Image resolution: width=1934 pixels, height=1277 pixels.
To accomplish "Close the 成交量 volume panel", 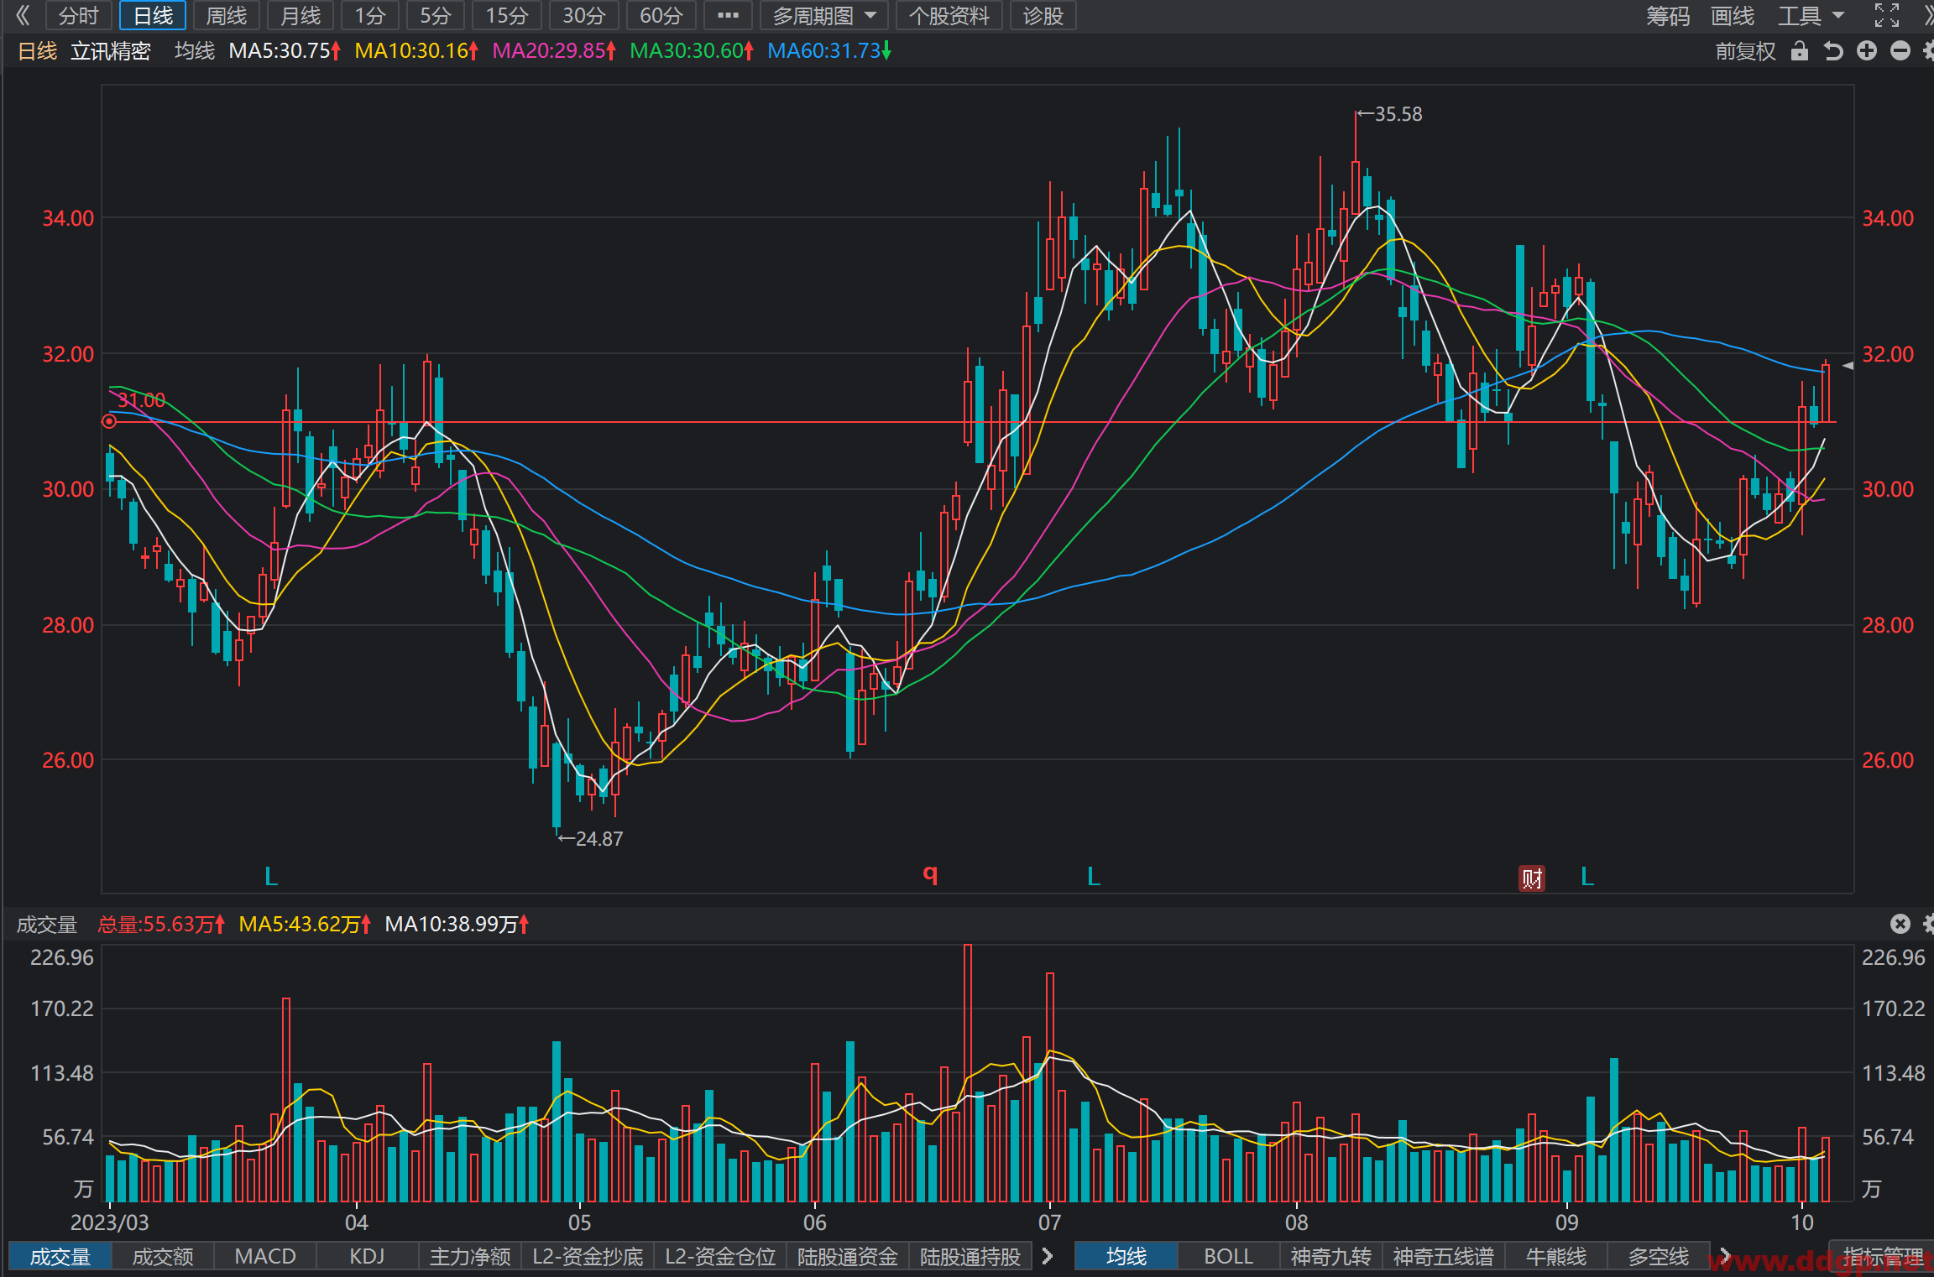I will coord(1900,924).
